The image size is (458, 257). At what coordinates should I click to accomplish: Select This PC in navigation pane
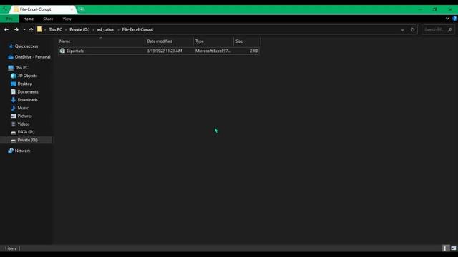(21, 68)
